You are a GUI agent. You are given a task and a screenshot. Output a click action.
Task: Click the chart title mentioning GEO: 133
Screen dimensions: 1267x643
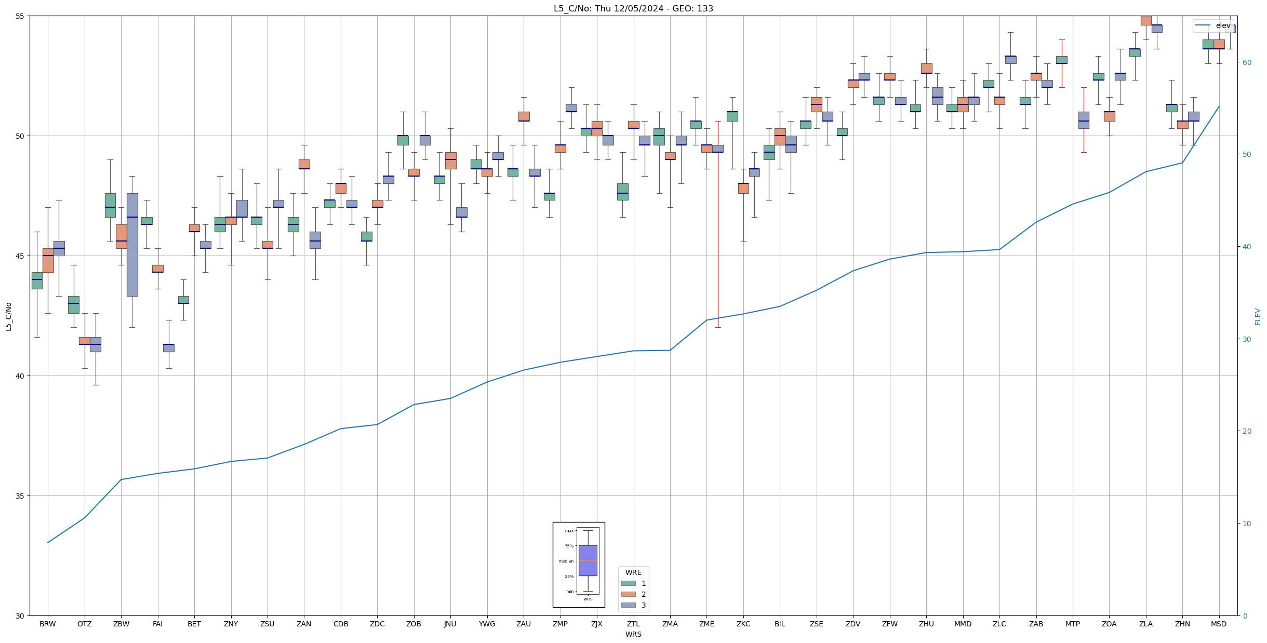point(633,8)
